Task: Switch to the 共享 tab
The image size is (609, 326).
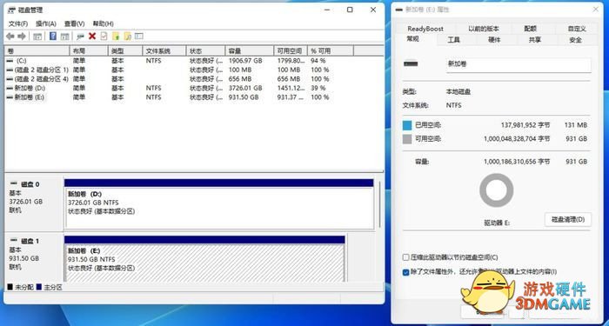Action: tap(535, 40)
